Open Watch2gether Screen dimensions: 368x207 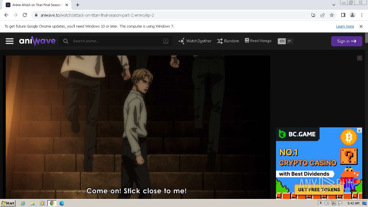(x=195, y=41)
